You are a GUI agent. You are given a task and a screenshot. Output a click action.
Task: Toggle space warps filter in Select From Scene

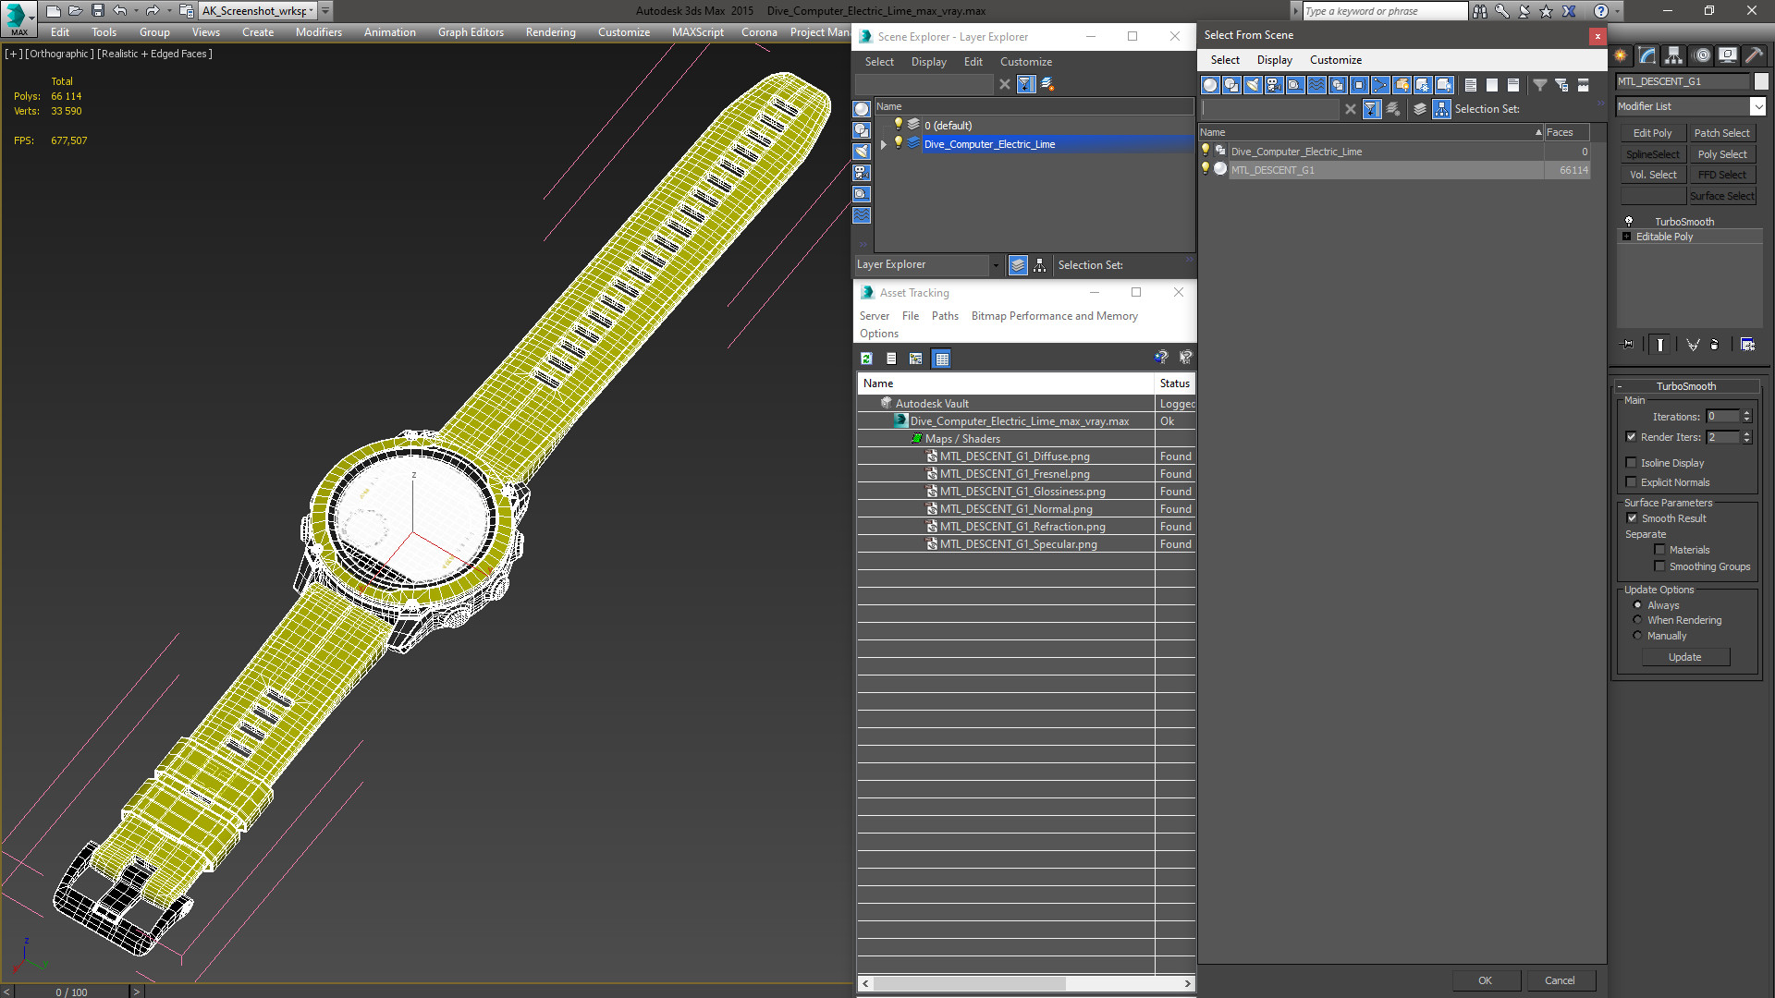[x=1316, y=85]
